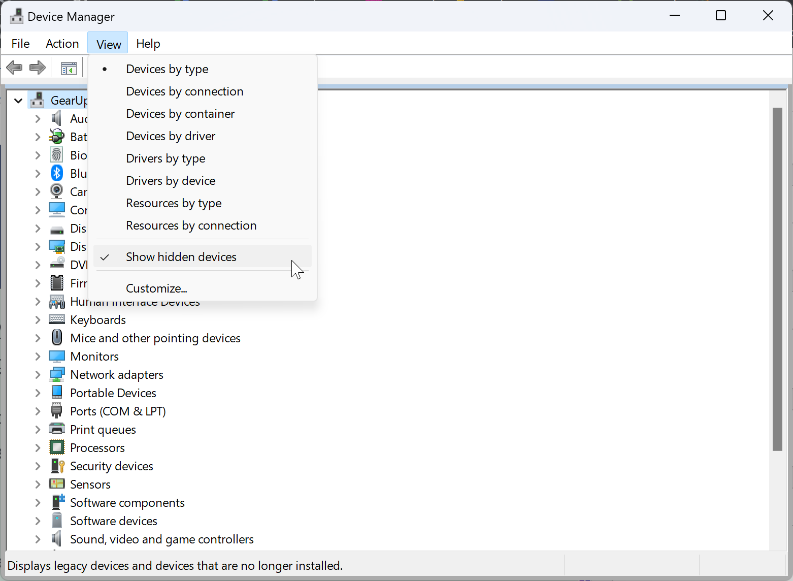Click the Disk drives category icon

[56, 230]
